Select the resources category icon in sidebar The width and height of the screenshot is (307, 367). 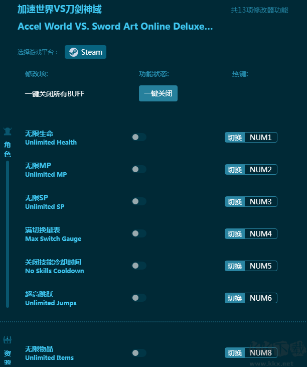tap(8, 340)
